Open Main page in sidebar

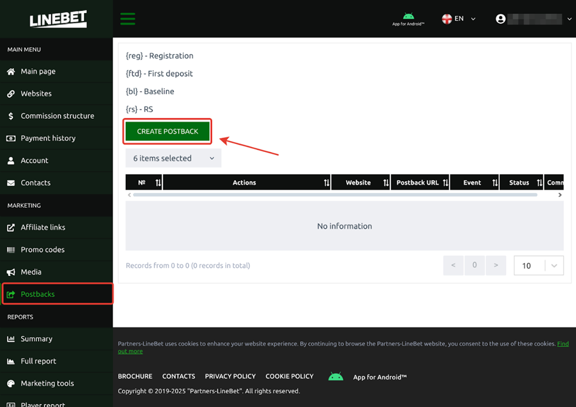pos(56,72)
